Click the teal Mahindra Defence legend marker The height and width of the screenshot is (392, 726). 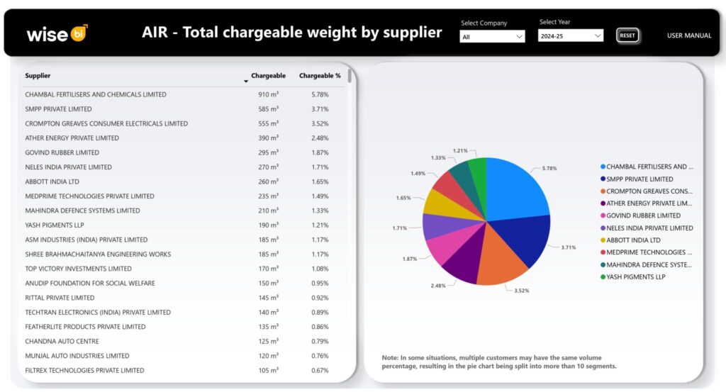tap(603, 264)
